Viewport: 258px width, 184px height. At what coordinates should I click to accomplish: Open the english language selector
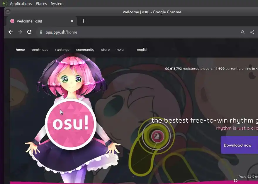click(x=143, y=50)
